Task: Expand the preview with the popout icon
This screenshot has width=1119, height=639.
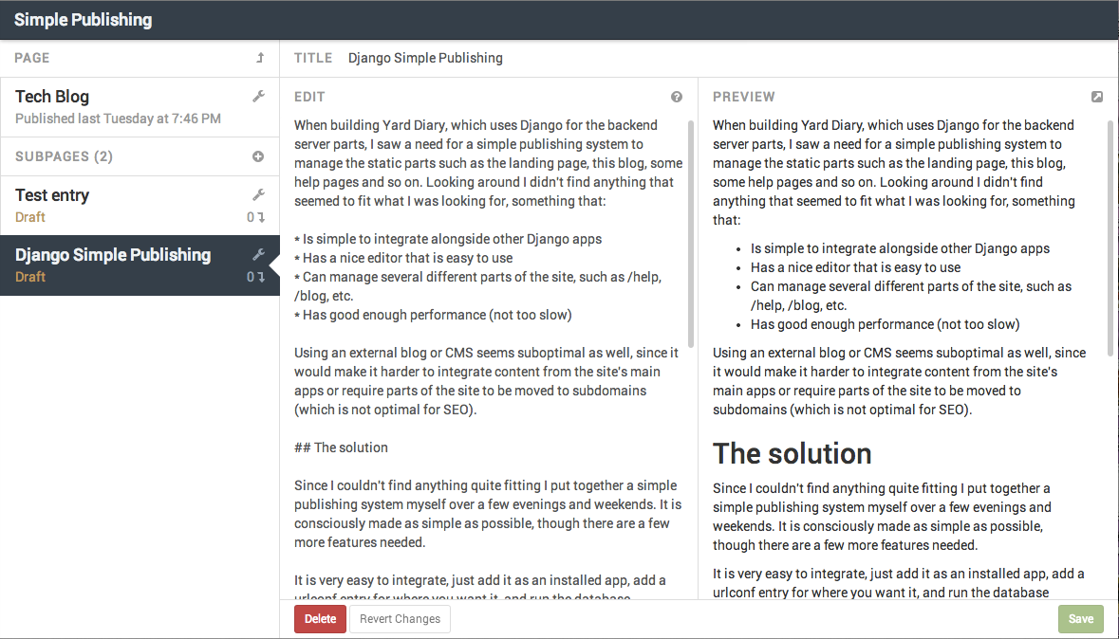Action: [1097, 97]
